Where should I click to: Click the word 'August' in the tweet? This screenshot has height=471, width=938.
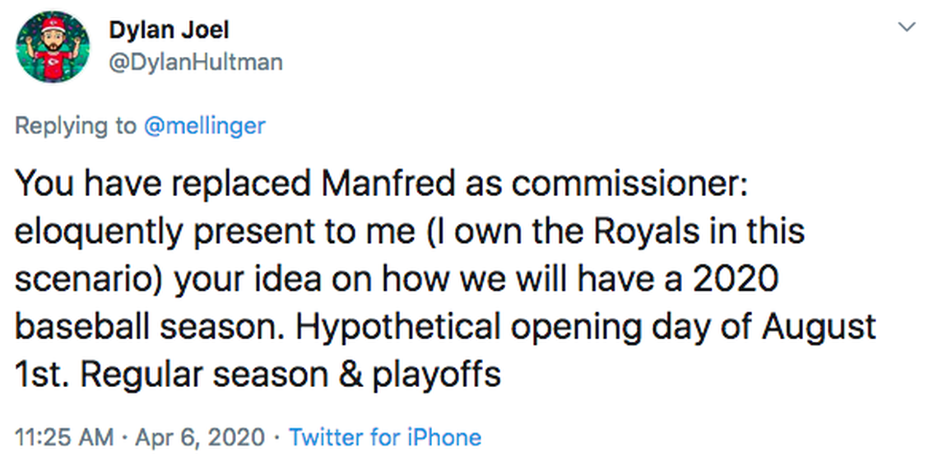818,327
